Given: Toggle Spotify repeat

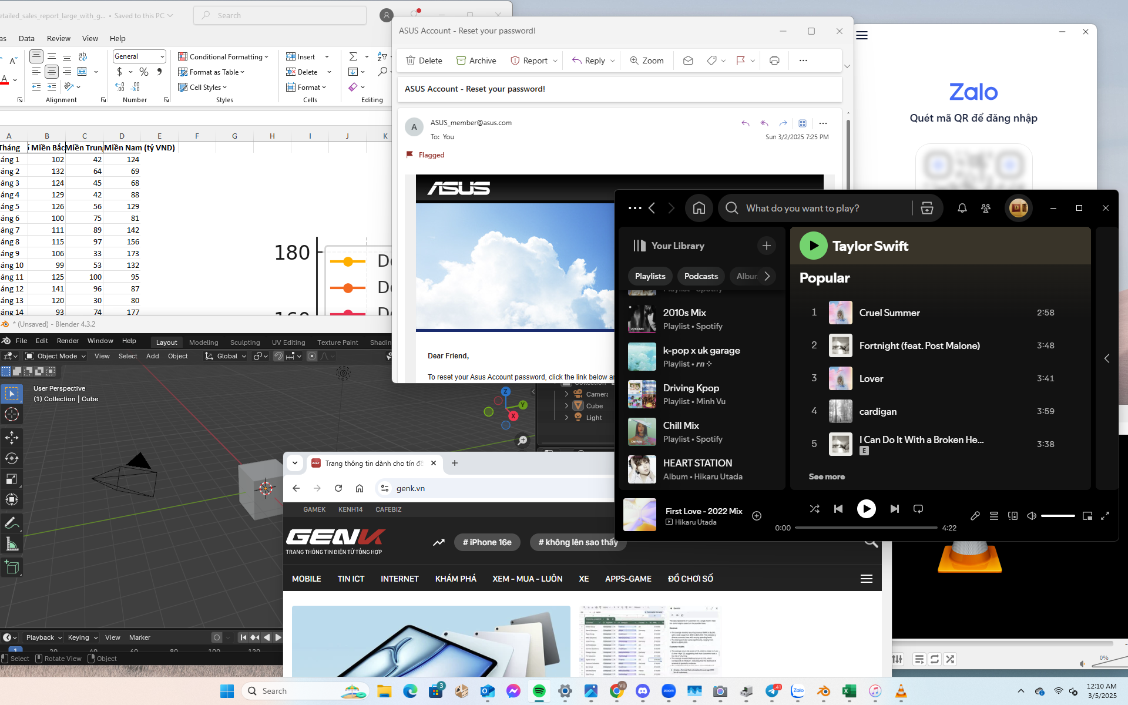Looking at the screenshot, I should tap(918, 509).
